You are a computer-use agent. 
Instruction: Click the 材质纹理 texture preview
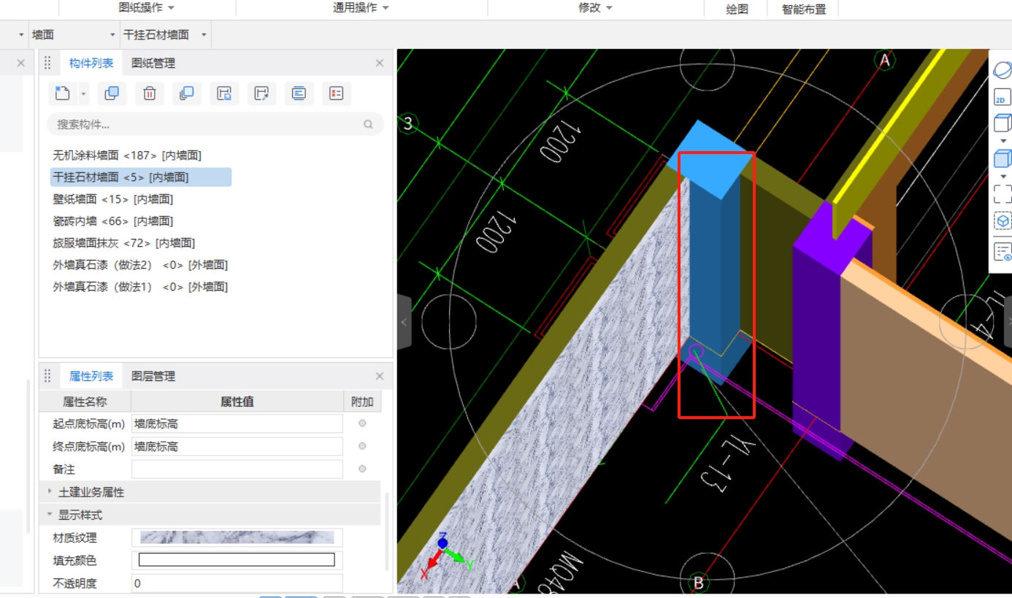(237, 537)
